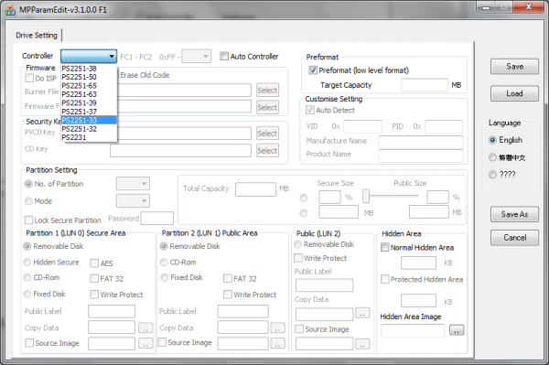This screenshot has height=365, width=549.
Task: Switch to the Drive Setting tab
Action: [37, 36]
